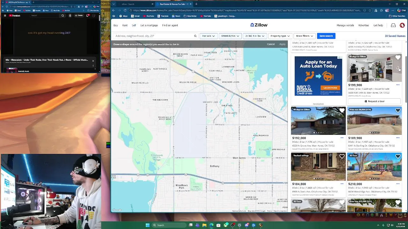
Task: Bookmark the Zillow page with the star
Action: click(370, 10)
